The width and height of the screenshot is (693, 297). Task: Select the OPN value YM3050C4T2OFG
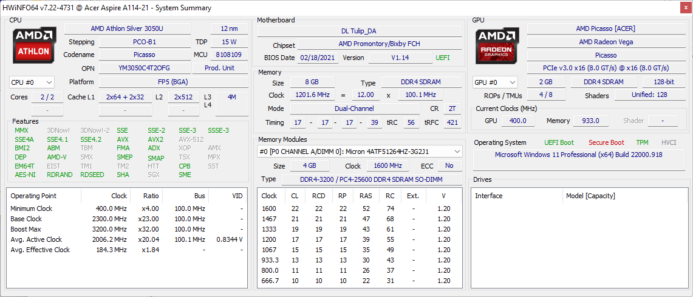pyautogui.click(x=144, y=68)
